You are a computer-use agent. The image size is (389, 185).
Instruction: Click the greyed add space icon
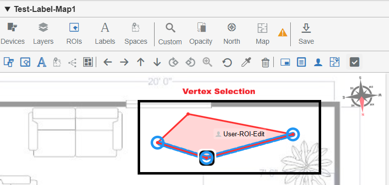pos(57,62)
